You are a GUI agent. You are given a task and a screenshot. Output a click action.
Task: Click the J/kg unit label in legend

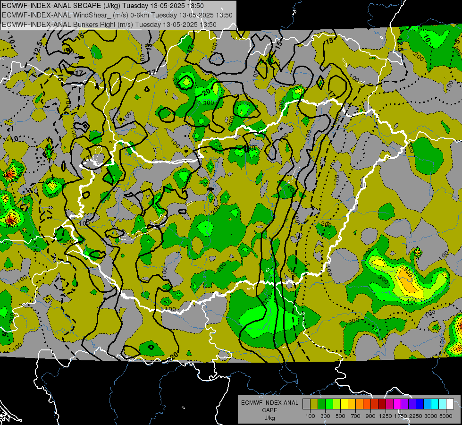click(269, 418)
